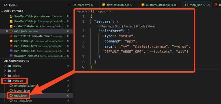The width and height of the screenshot is (221, 104).
Task: Open settings.json in file tree
Action: tap(36, 100)
